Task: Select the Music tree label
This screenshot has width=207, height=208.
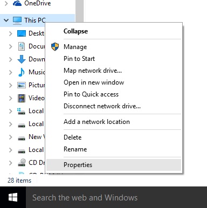Action: 37,72
